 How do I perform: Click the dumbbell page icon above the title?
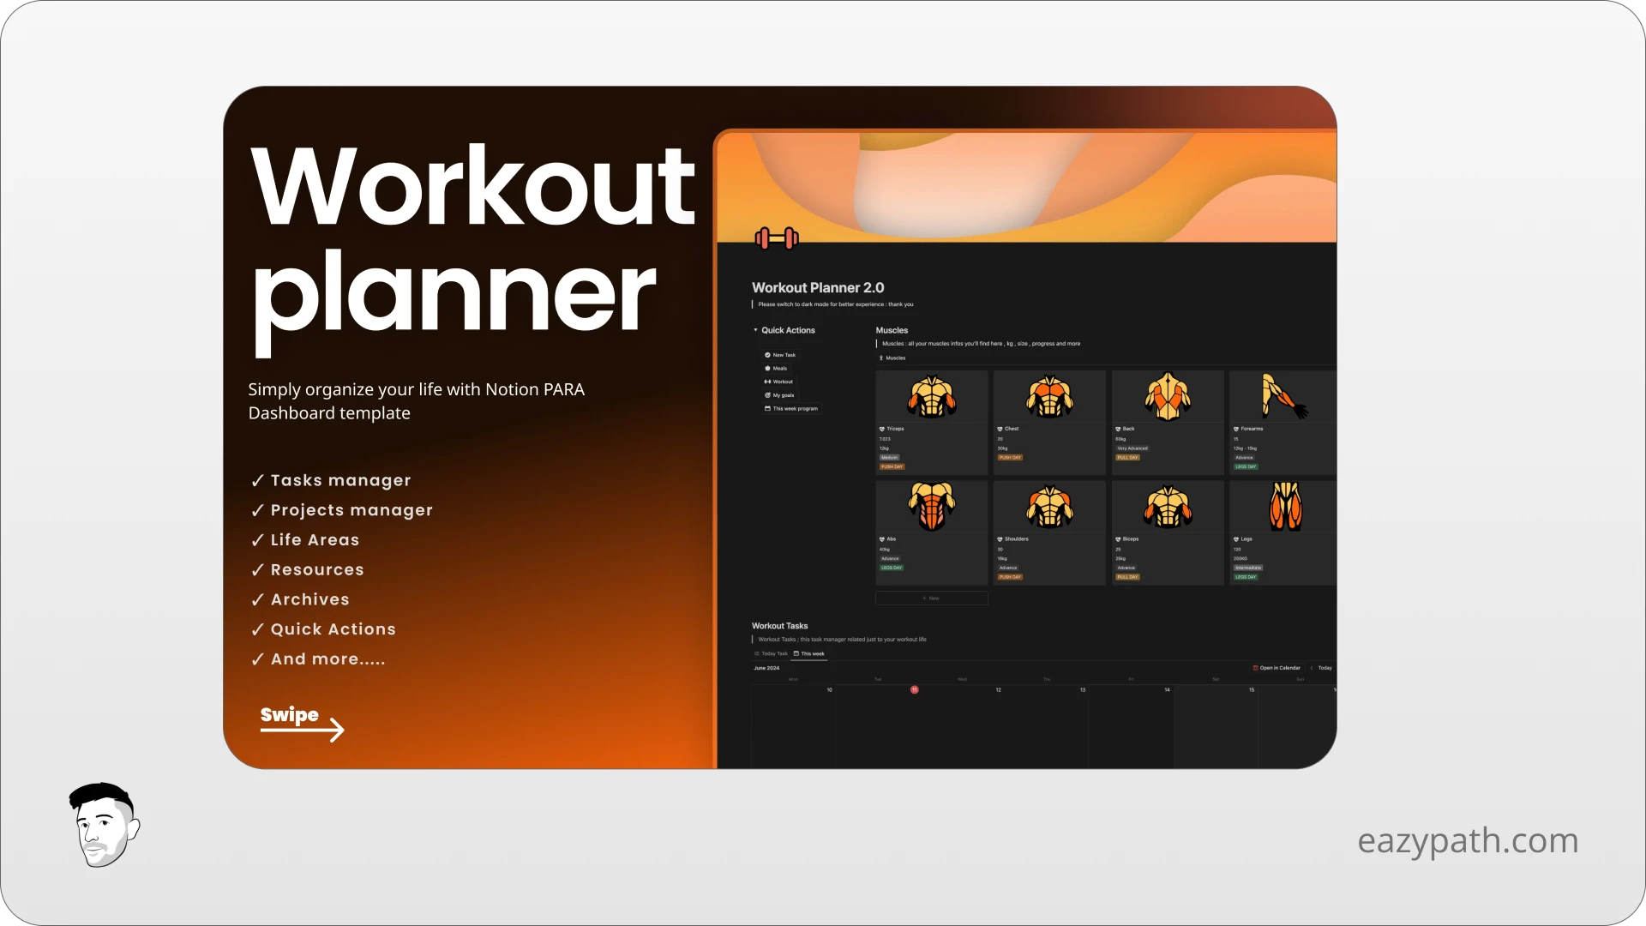(x=778, y=238)
